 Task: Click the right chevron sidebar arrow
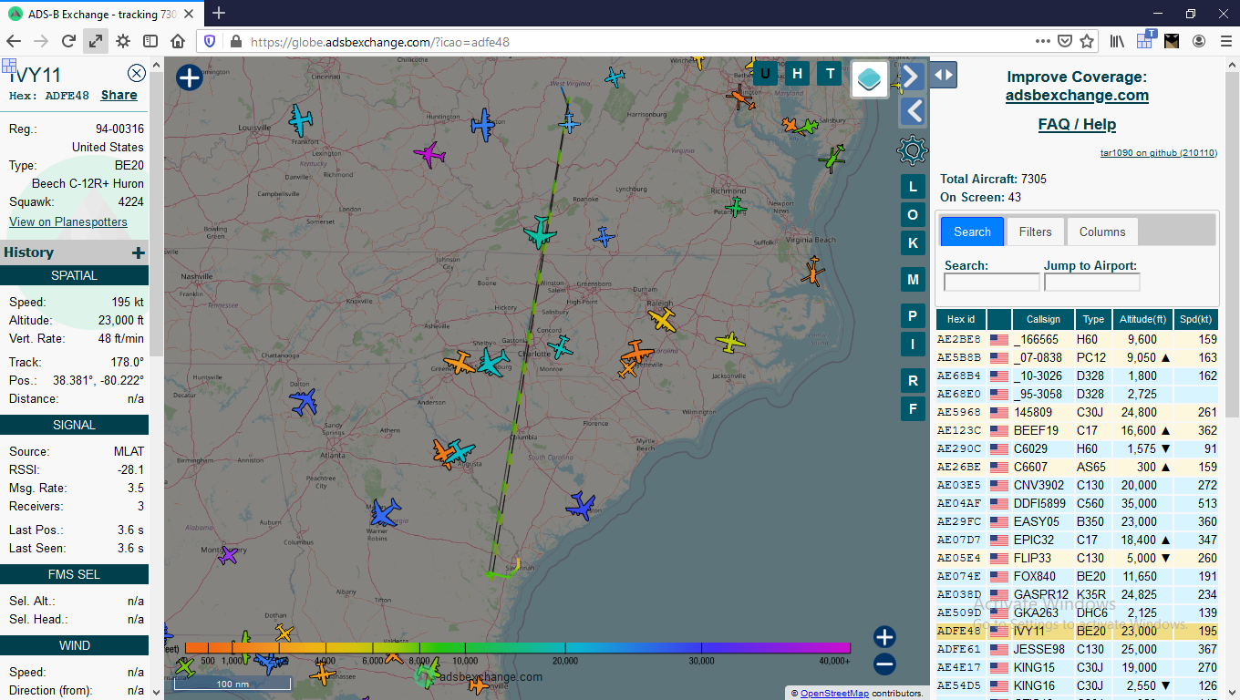point(913,77)
